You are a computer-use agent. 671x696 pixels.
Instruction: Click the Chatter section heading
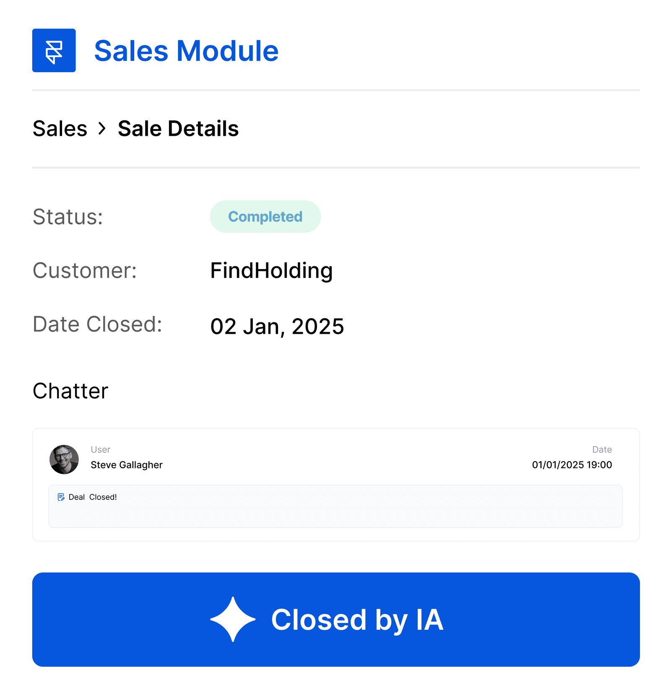pyautogui.click(x=70, y=391)
